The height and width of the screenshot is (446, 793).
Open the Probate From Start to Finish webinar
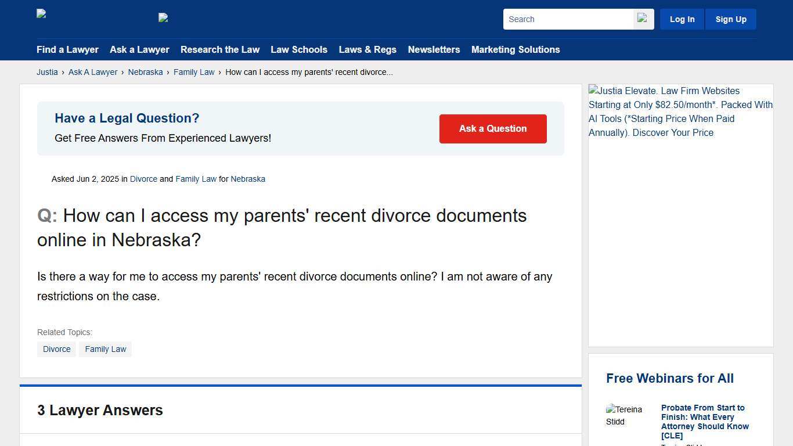(x=704, y=422)
